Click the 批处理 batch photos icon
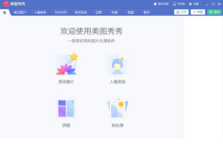223x144 pixels. click(x=118, y=108)
